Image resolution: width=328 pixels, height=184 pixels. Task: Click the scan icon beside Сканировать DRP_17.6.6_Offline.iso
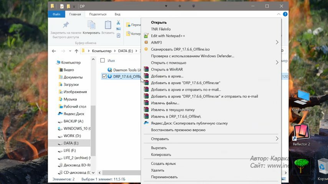pyautogui.click(x=146, y=49)
